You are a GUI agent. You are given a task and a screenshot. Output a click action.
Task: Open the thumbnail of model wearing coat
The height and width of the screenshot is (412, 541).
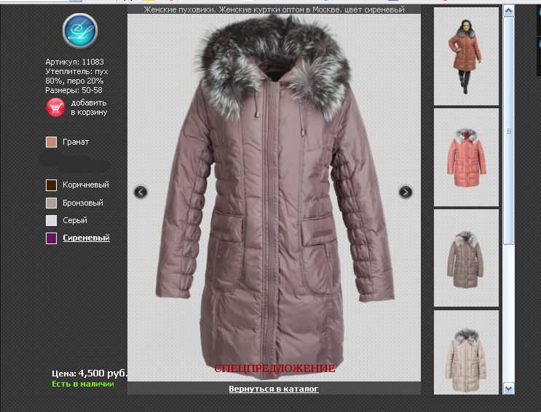(466, 57)
